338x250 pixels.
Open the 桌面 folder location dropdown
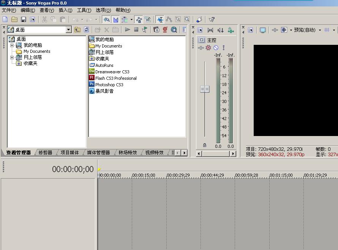tap(68, 30)
